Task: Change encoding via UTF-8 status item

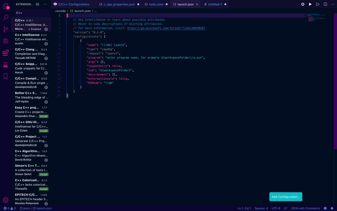Action: pos(276,208)
